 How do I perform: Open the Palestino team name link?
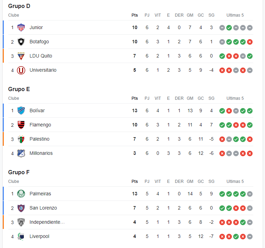(x=39, y=139)
